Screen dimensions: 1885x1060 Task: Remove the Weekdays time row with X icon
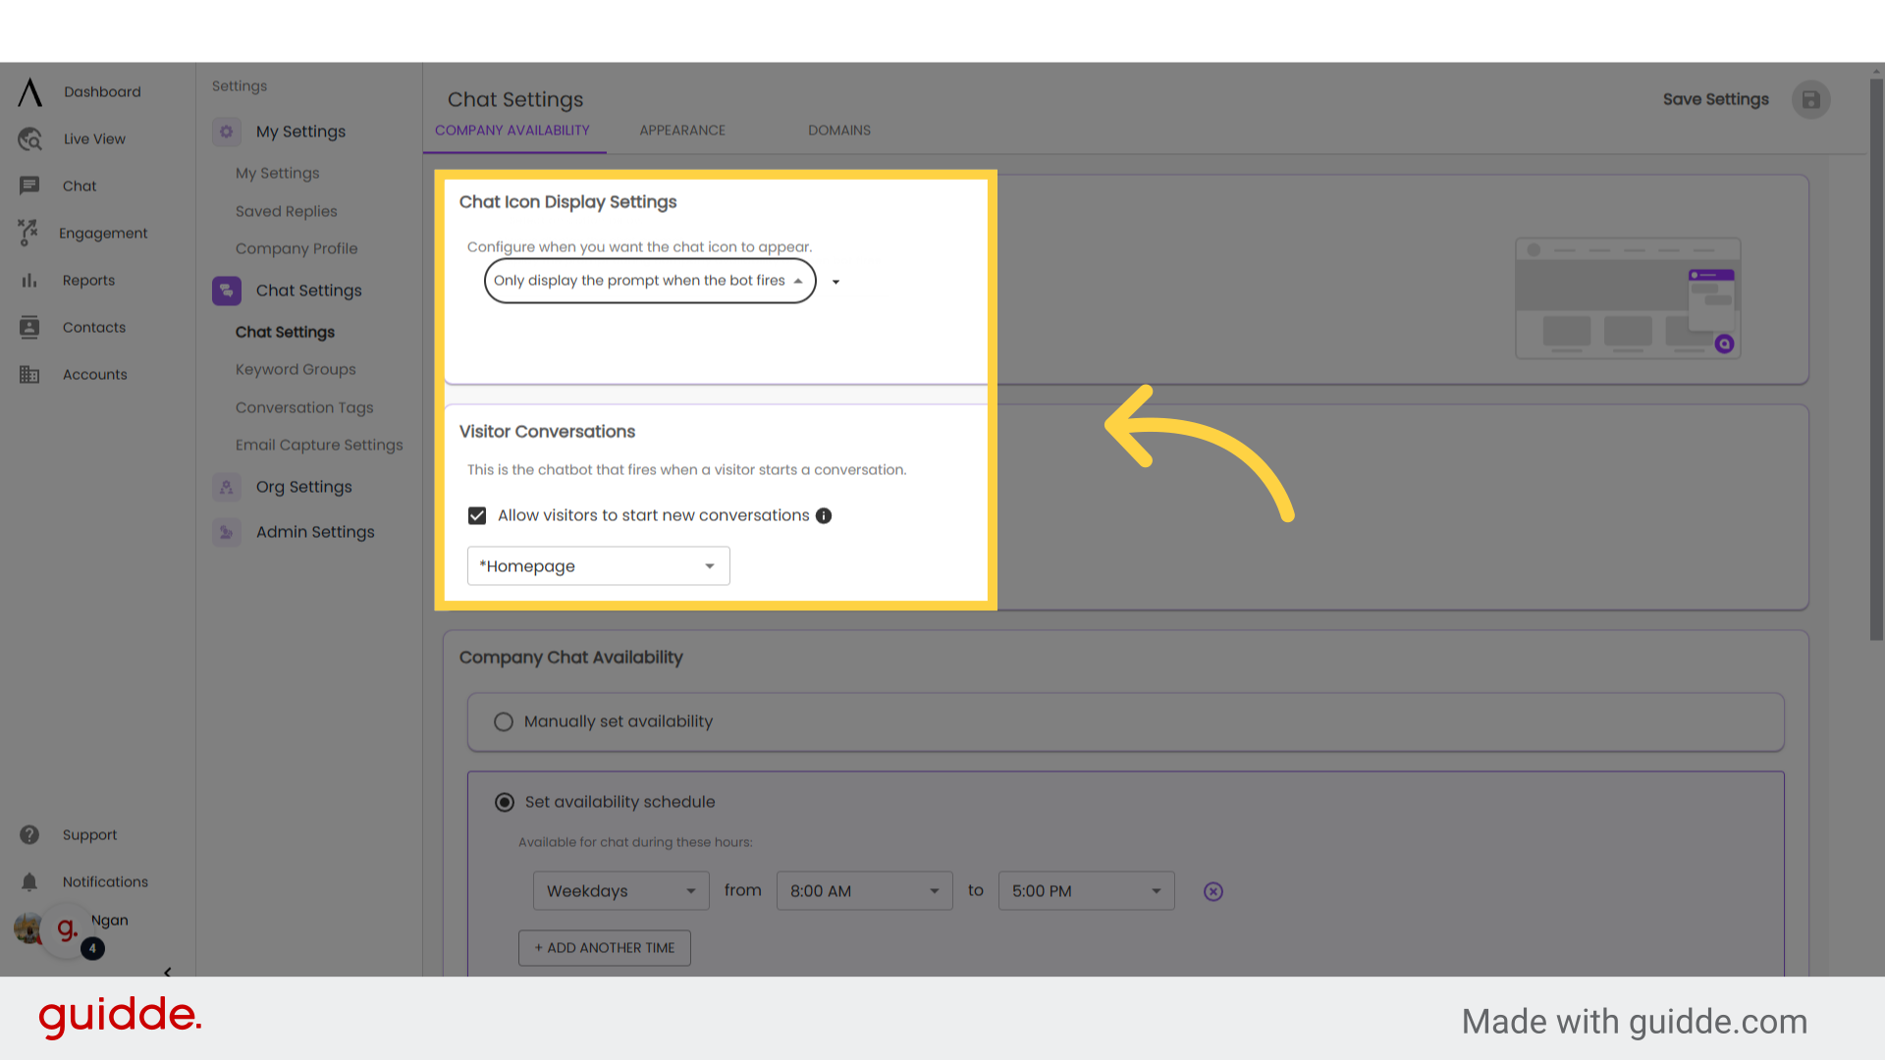tap(1213, 891)
